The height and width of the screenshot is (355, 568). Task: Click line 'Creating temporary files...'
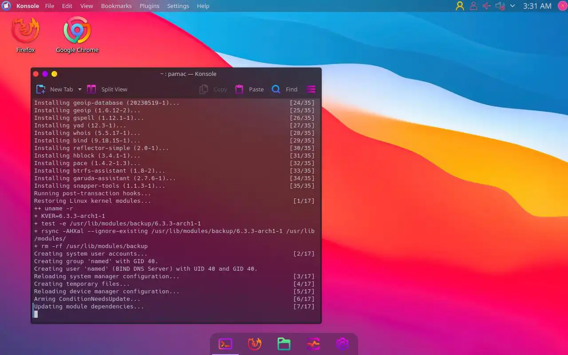(x=82, y=284)
